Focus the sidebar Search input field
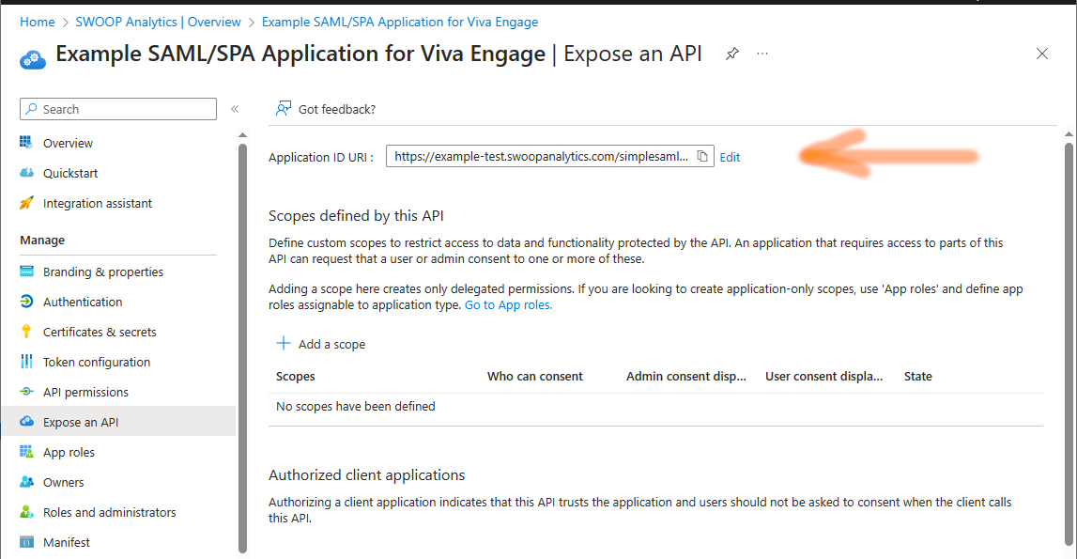Viewport: 1077px width, 559px height. [x=118, y=109]
